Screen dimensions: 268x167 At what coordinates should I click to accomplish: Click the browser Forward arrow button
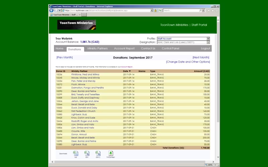56,10
